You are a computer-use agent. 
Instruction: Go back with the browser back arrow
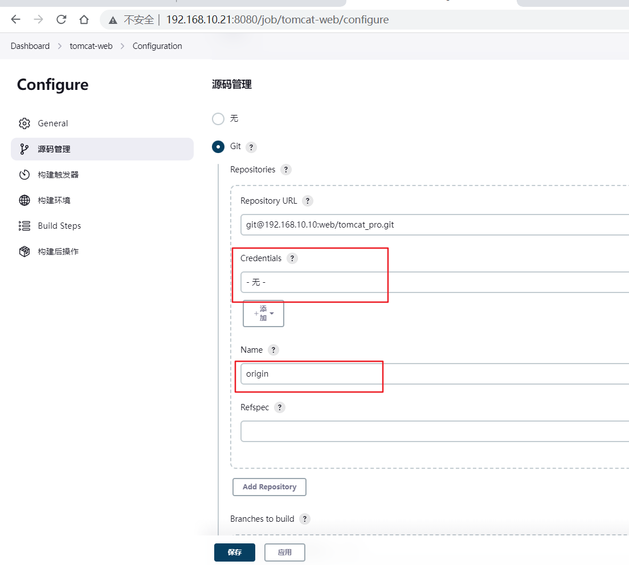coord(15,19)
